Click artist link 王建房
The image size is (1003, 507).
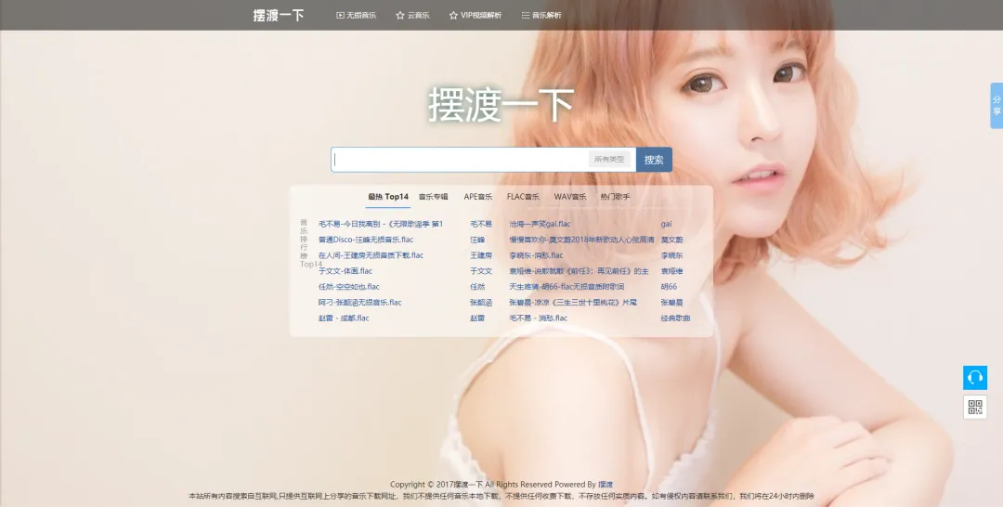point(481,255)
